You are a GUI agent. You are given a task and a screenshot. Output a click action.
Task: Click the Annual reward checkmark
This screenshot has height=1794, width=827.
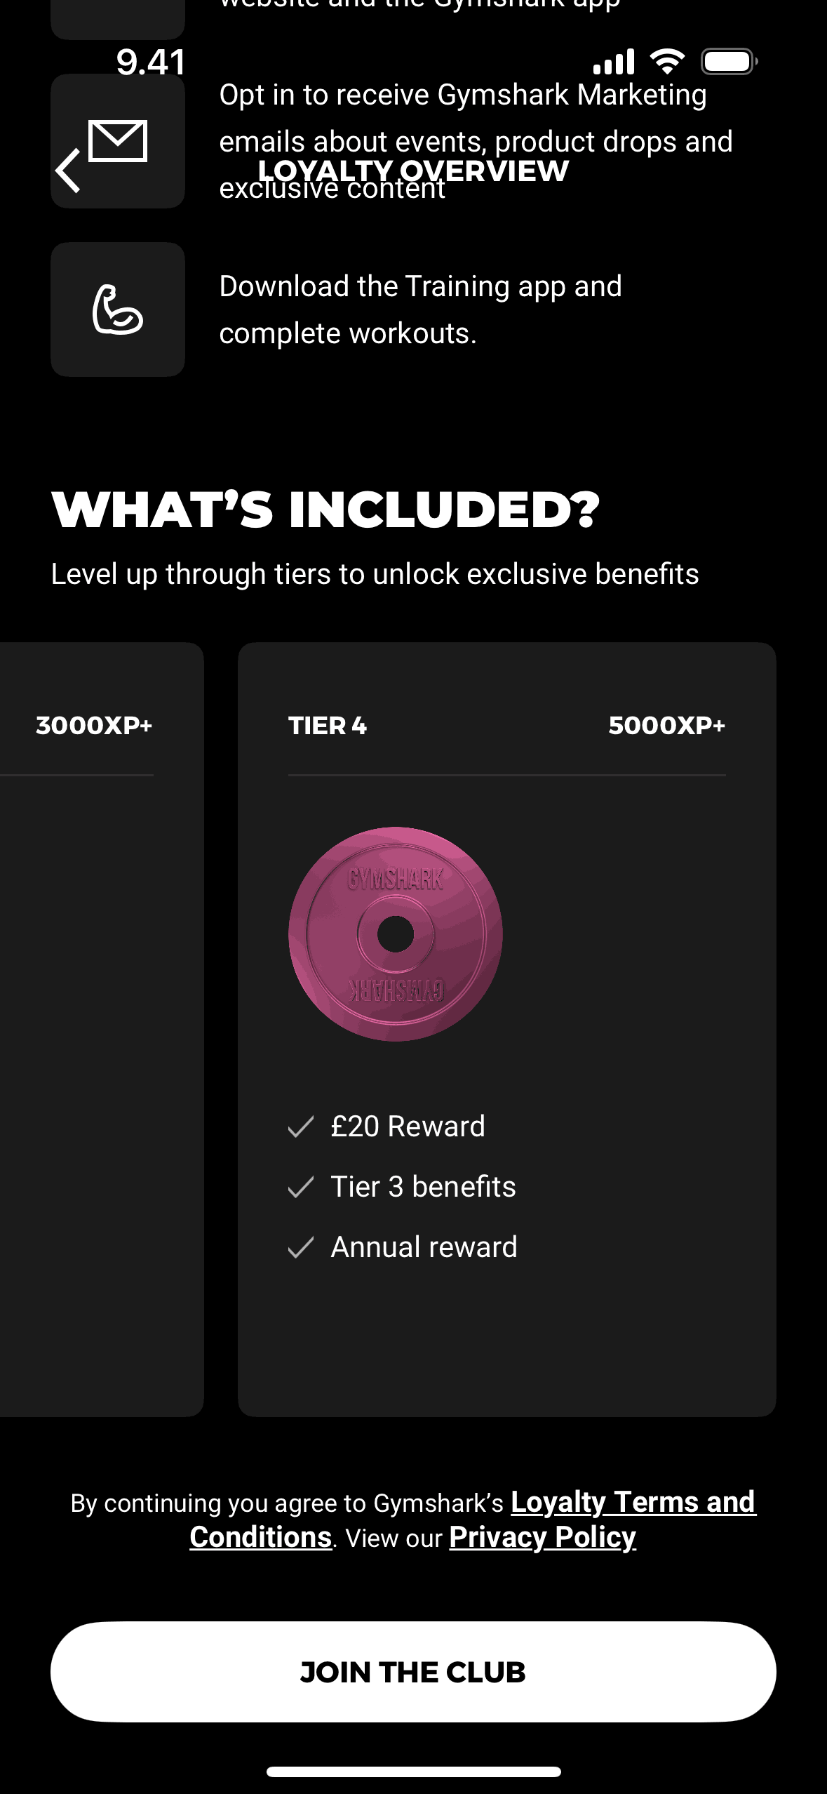coord(301,1248)
